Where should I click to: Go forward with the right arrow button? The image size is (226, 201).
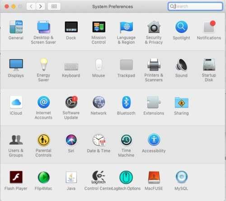[40, 6]
